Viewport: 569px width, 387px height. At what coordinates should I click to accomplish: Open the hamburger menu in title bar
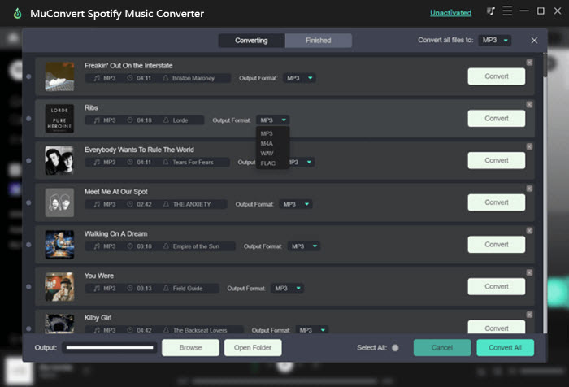(508, 12)
